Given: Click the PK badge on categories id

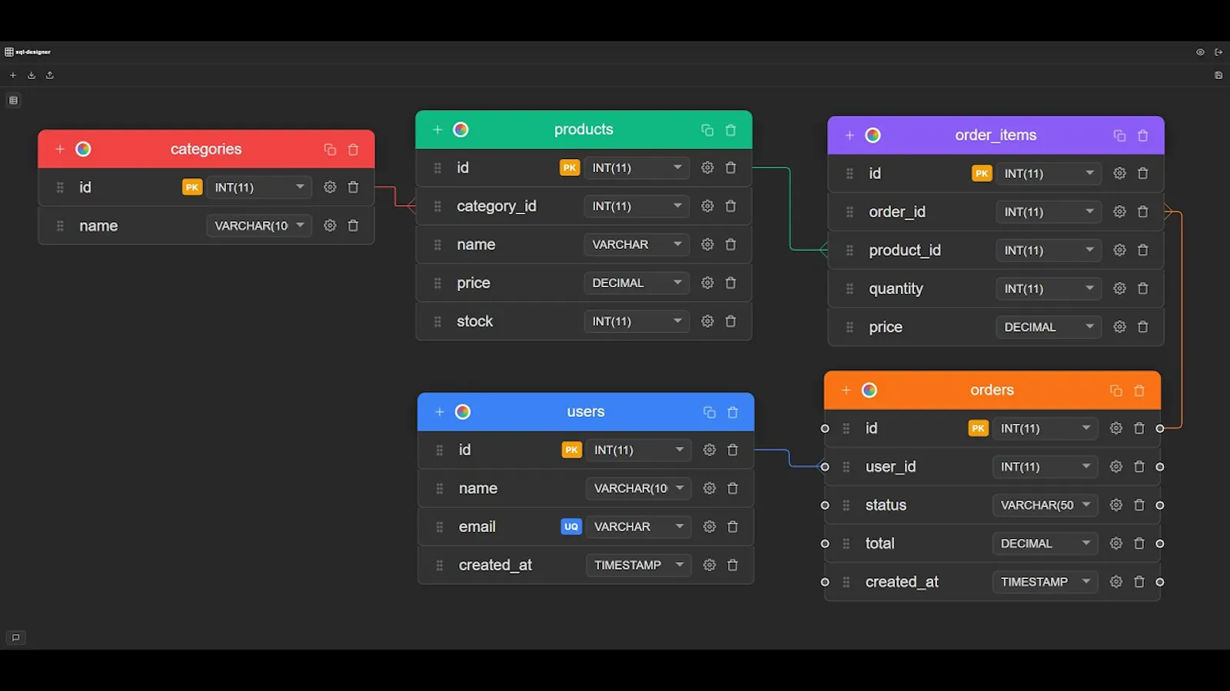Looking at the screenshot, I should (192, 187).
